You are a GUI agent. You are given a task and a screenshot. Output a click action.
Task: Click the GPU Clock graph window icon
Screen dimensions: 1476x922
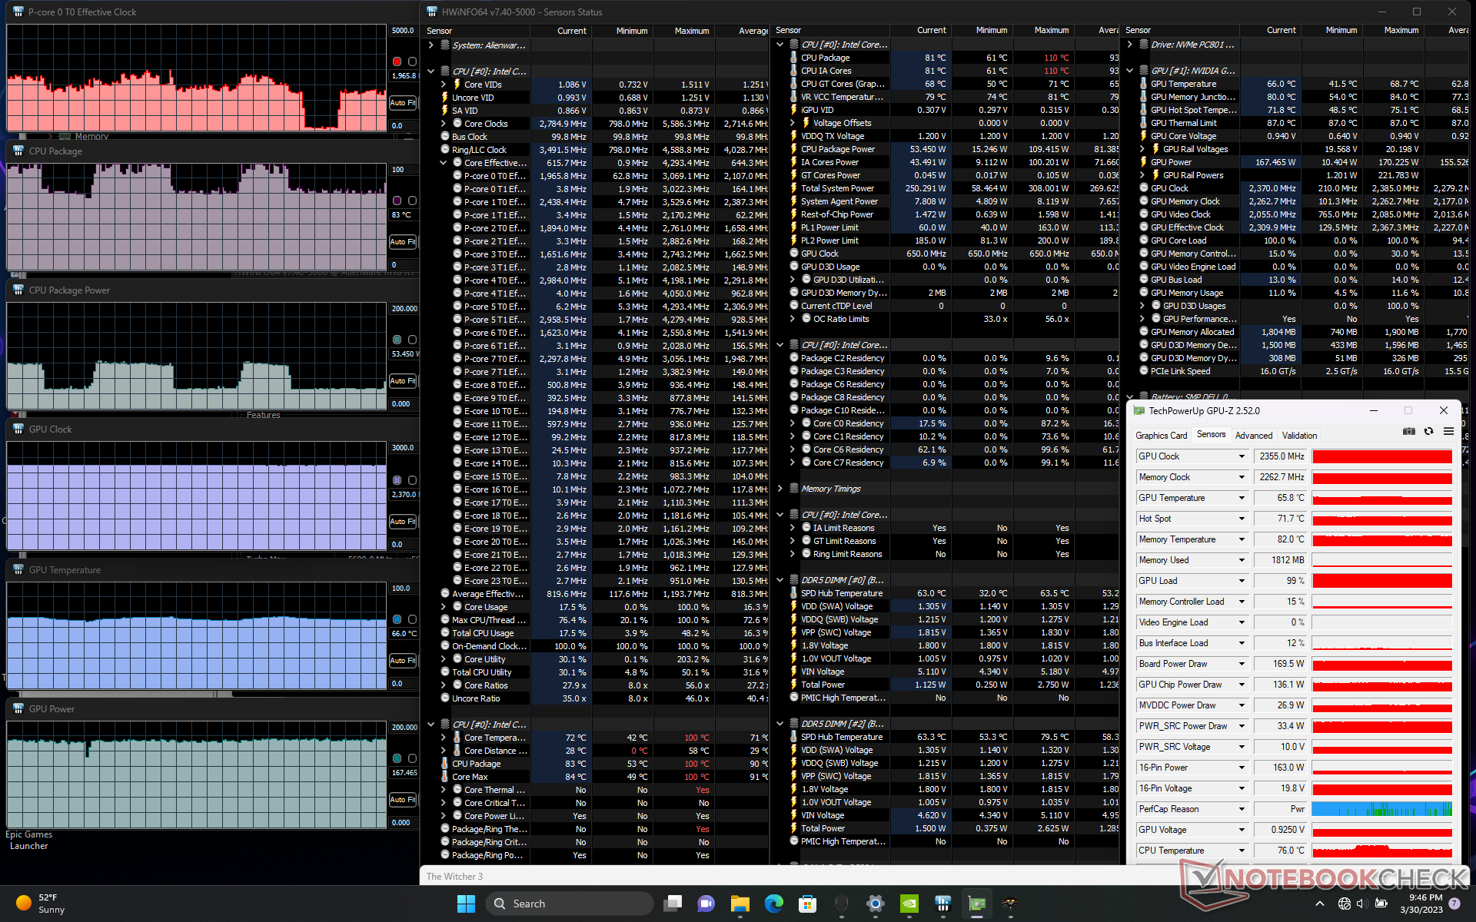[x=18, y=429]
